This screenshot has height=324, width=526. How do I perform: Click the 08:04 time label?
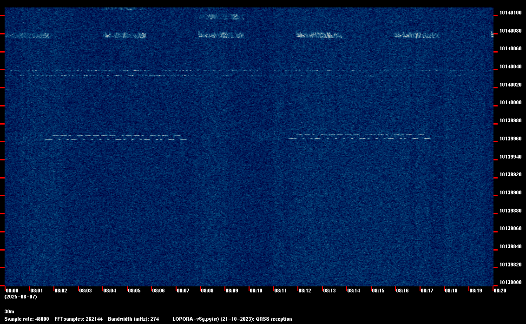coord(110,291)
